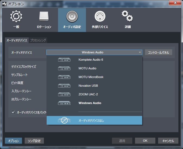Viewport: 183px width, 149px height.
Task: Collapse the Windows Audio device dropdown arrow
Action: (x=140, y=52)
